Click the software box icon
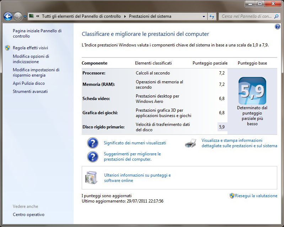 tap(91, 178)
